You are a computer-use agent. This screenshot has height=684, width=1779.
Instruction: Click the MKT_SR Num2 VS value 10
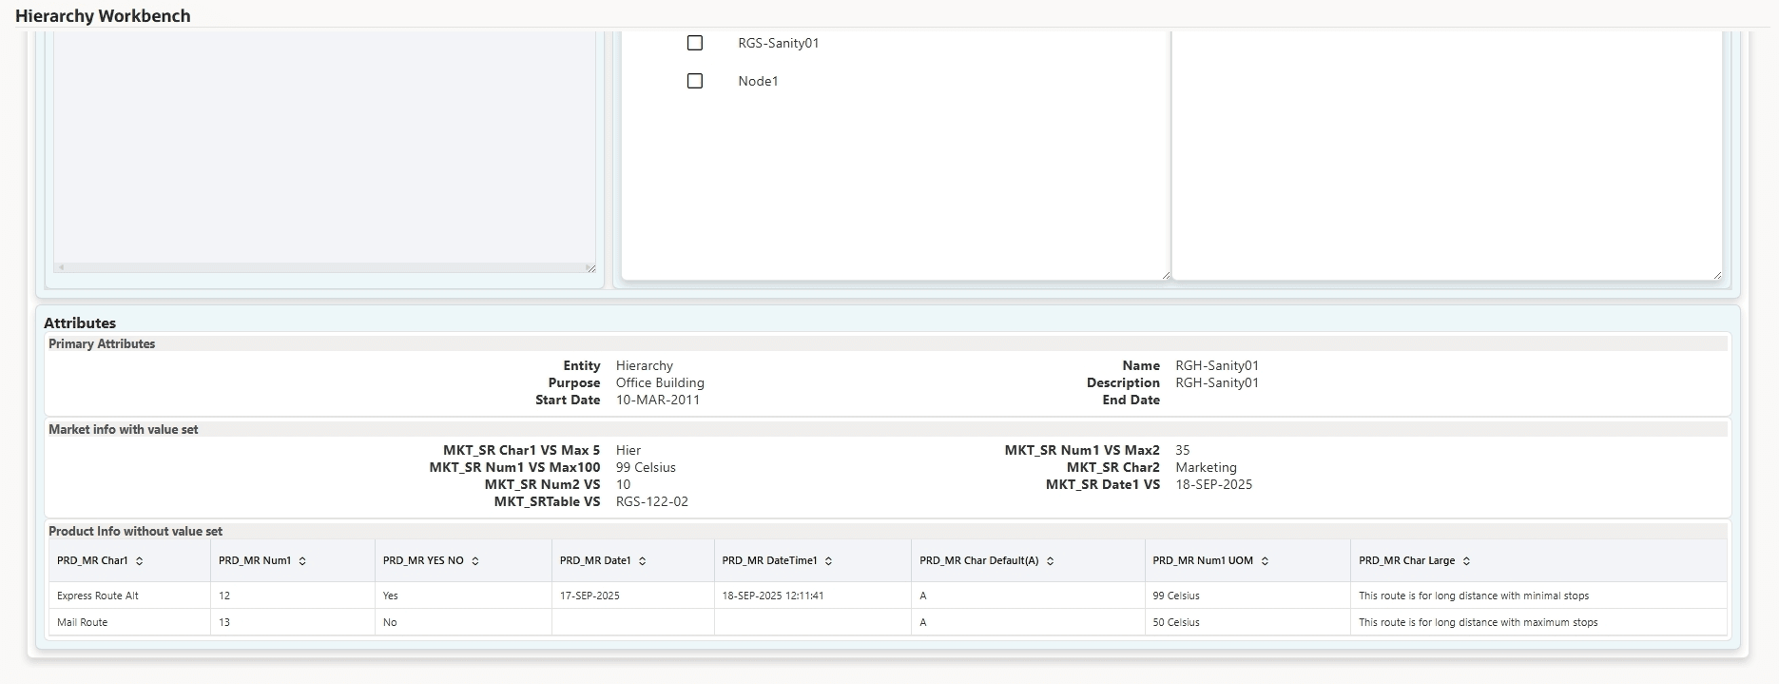623,484
